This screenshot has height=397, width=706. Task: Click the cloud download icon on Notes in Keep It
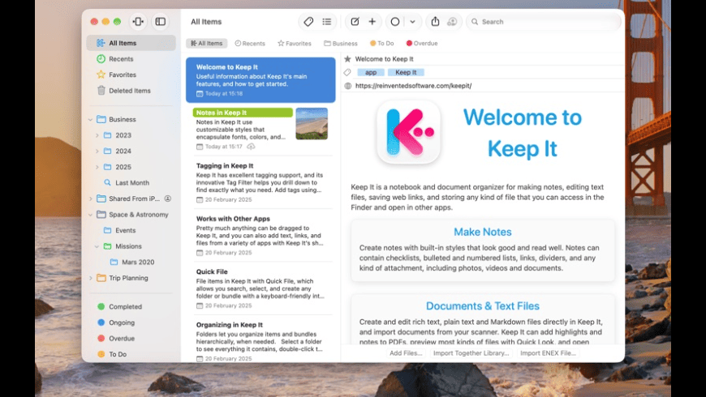[251, 147]
